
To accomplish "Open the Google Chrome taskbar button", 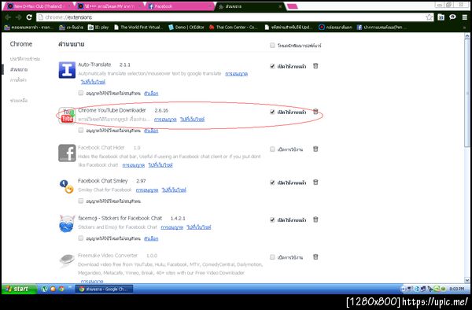I will click(104, 289).
